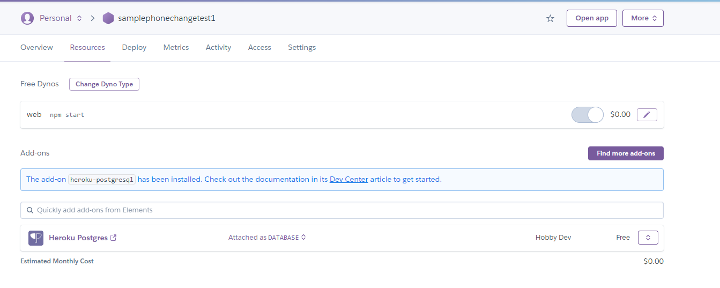The image size is (720, 288).
Task: Click the Estimated Monthly Cost label
Action: [x=57, y=261]
